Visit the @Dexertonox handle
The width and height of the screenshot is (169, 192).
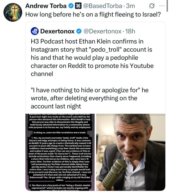pyautogui.click(x=102, y=31)
